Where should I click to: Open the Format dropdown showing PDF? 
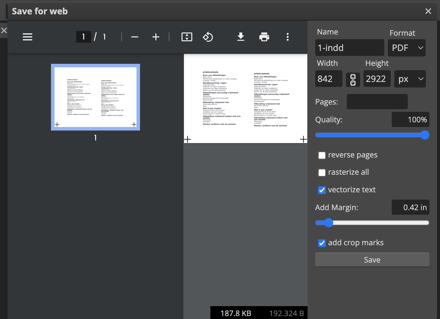(x=407, y=48)
